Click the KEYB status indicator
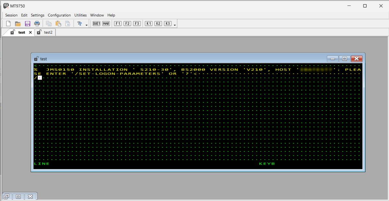The image size is (389, 201). tap(267, 164)
